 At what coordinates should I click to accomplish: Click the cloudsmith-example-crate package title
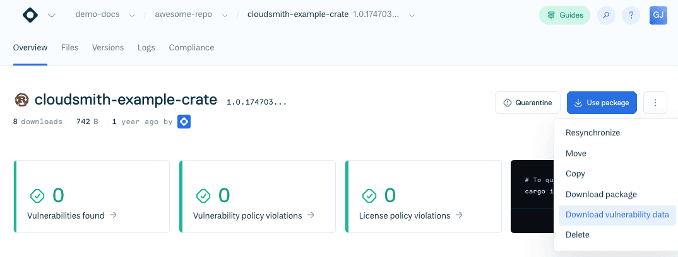pyautogui.click(x=126, y=100)
